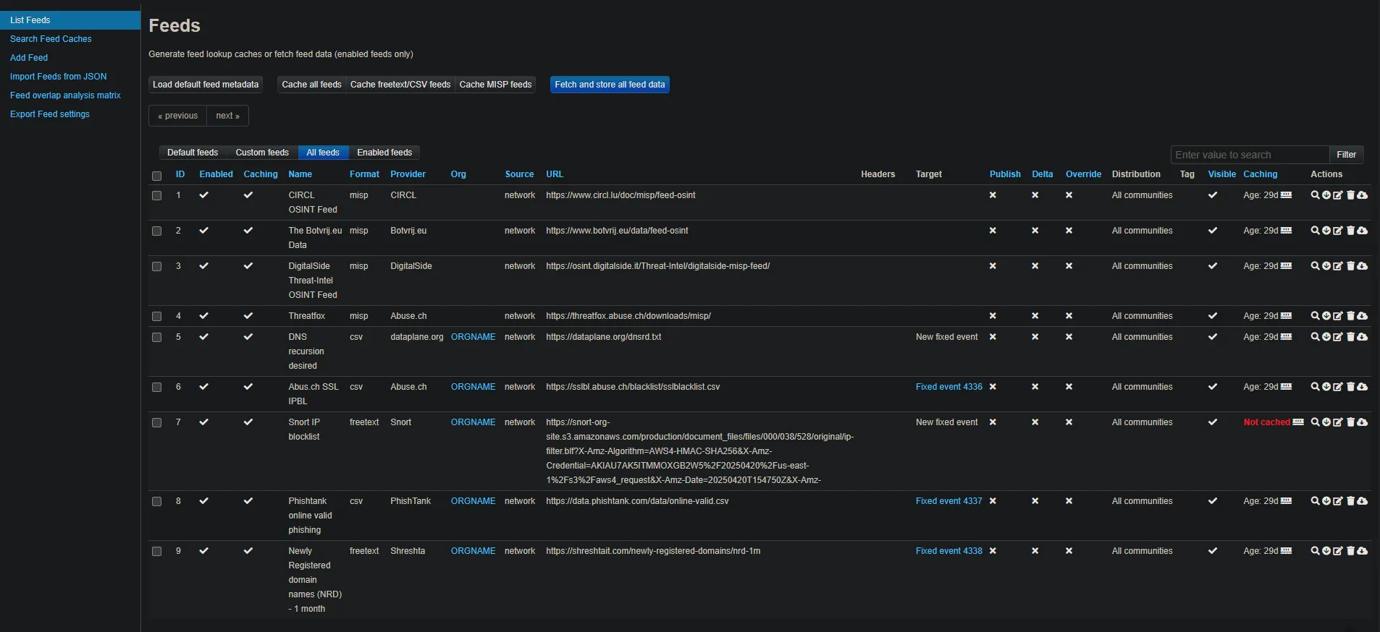The width and height of the screenshot is (1380, 632).
Task: Click cache memory icon for Snort IP blocklist
Action: pos(1298,422)
